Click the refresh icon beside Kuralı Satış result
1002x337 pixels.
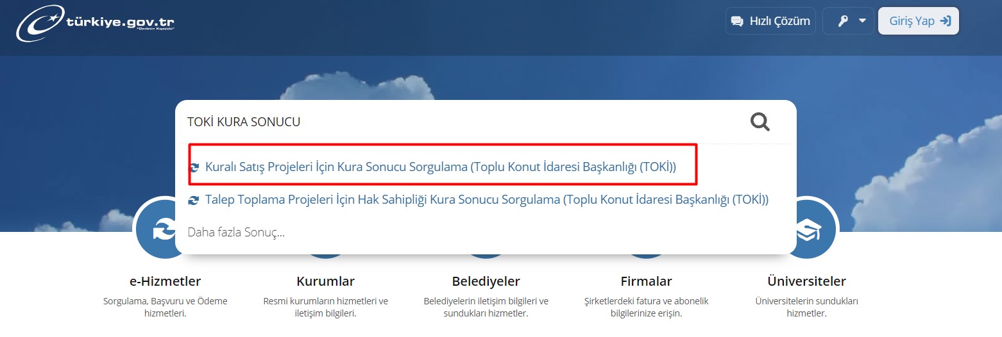pyautogui.click(x=194, y=168)
